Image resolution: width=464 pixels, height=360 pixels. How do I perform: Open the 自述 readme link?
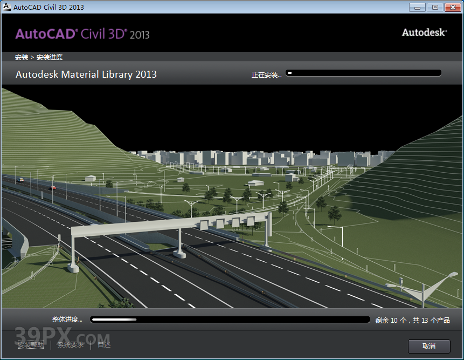(104, 344)
